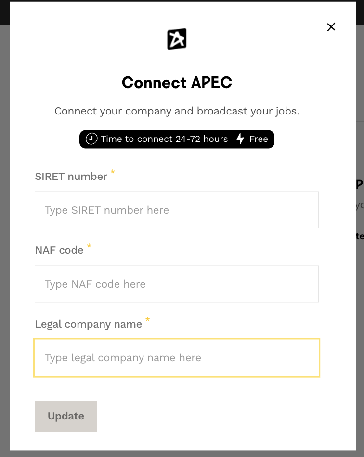Click the yellow asterisk beside NAF code

89,246
